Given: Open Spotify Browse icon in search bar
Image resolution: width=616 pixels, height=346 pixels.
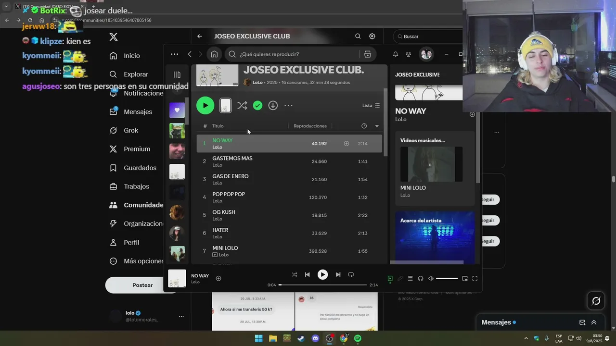Looking at the screenshot, I should [368, 54].
